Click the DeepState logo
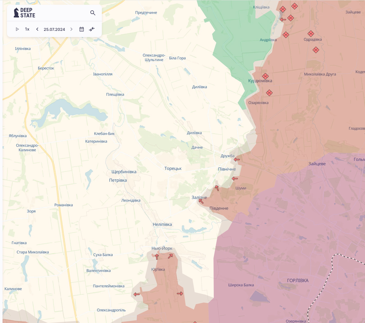The height and width of the screenshot is (323, 365). click(x=25, y=13)
